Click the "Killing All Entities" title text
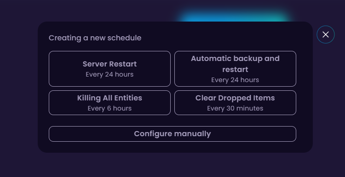 point(109,98)
